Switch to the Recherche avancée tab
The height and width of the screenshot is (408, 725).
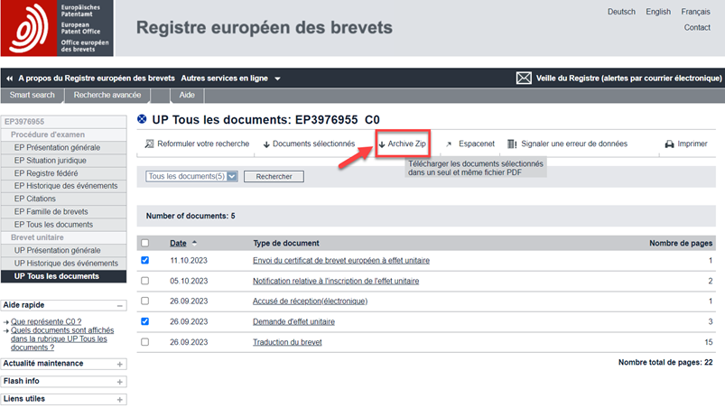pyautogui.click(x=107, y=95)
